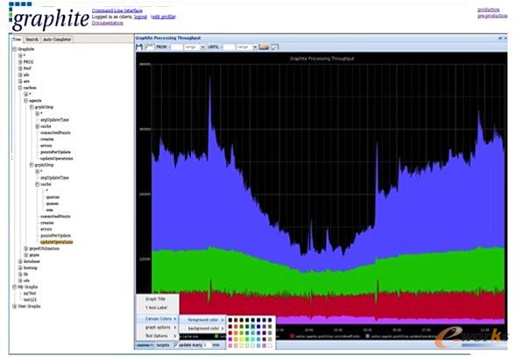The height and width of the screenshot is (357, 518).
Task: Toggle the update every checkbox
Action: [175, 345]
